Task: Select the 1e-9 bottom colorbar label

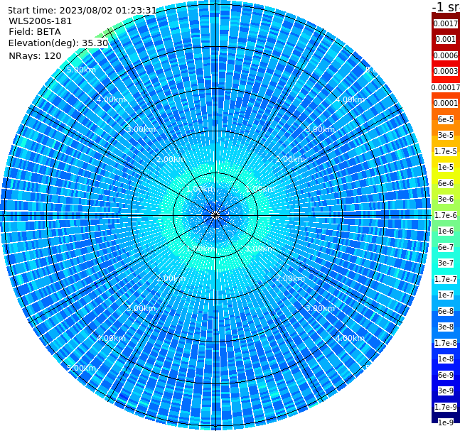Action: (446, 422)
